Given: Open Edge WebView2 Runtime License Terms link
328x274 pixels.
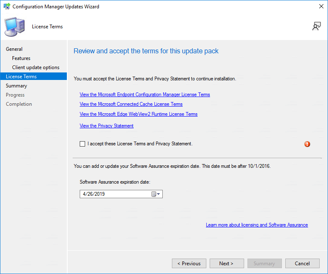Looking at the screenshot, I should coord(139,114).
